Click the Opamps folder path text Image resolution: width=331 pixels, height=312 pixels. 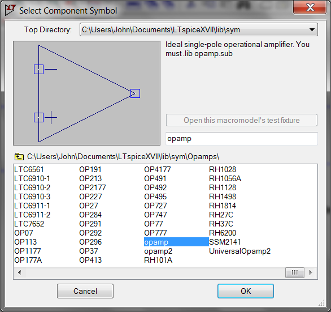(123, 157)
